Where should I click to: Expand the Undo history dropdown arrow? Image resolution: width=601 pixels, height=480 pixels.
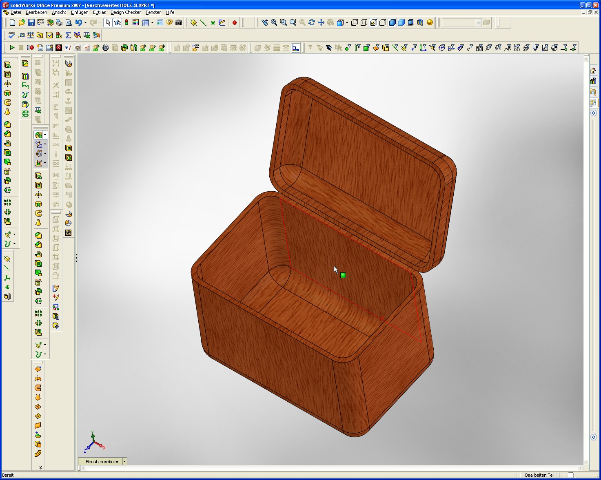click(x=85, y=23)
